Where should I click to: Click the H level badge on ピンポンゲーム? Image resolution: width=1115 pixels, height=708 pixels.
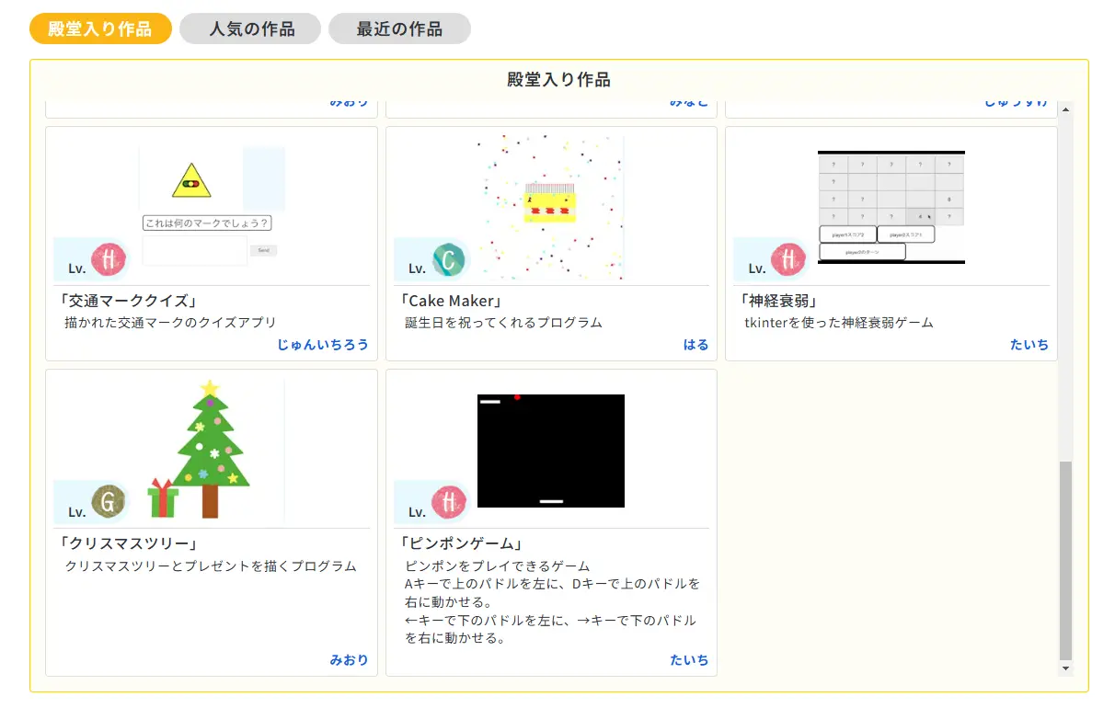448,503
